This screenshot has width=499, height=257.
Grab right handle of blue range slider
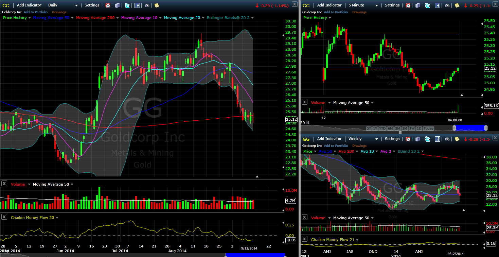(x=486, y=128)
